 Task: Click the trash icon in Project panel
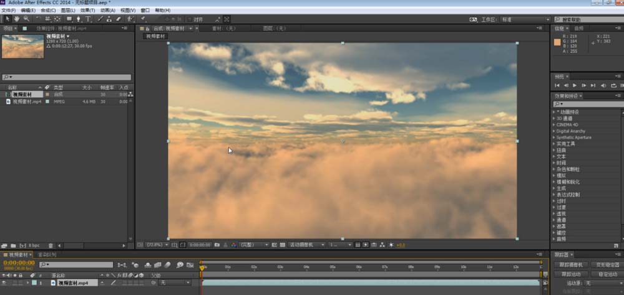pyautogui.click(x=51, y=246)
